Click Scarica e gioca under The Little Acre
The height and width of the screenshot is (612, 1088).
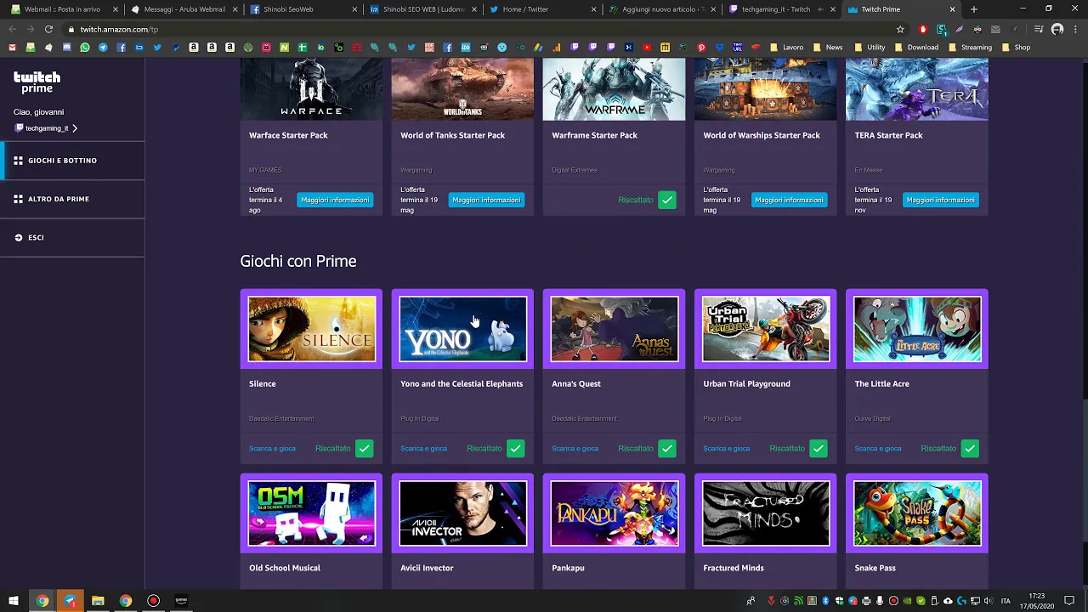click(877, 449)
